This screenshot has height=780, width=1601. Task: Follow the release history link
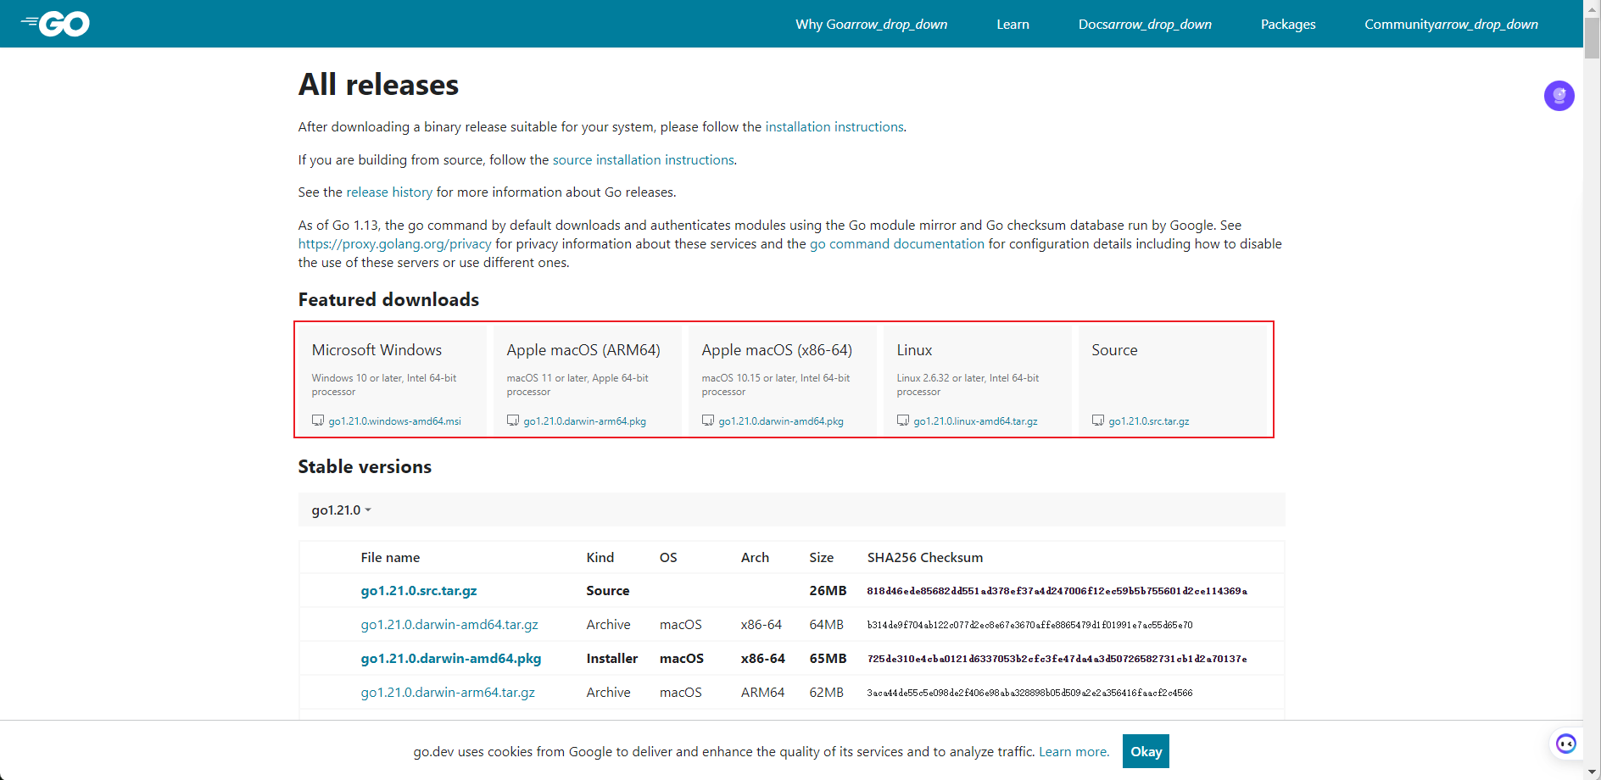tap(389, 192)
